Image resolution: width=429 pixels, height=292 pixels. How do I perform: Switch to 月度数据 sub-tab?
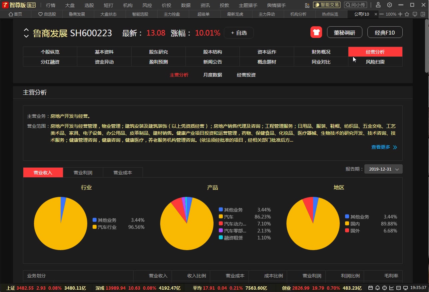[213, 75]
